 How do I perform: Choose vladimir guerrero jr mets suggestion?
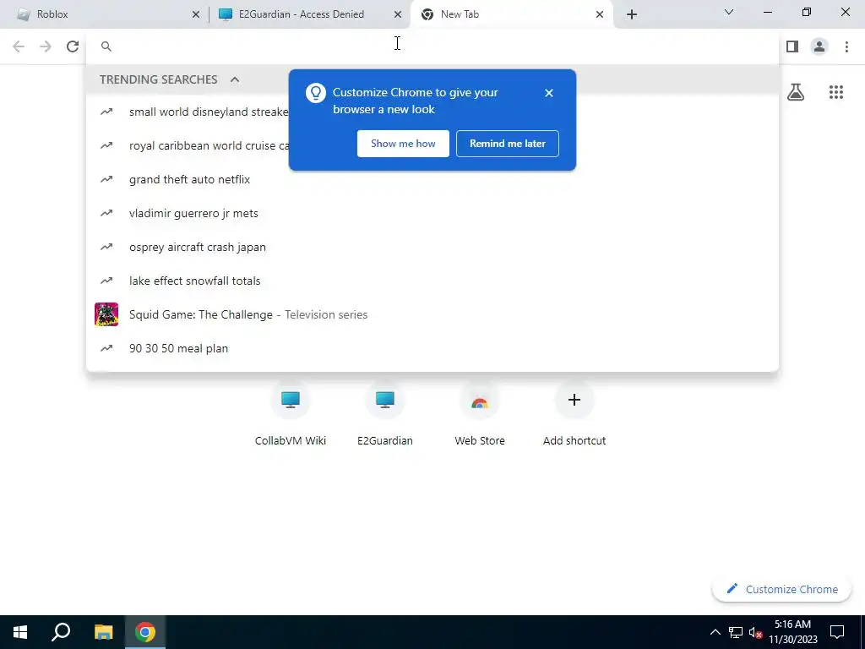pyautogui.click(x=432, y=213)
